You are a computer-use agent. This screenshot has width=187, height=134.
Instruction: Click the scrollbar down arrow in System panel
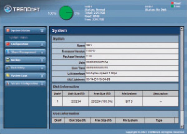point(182,127)
